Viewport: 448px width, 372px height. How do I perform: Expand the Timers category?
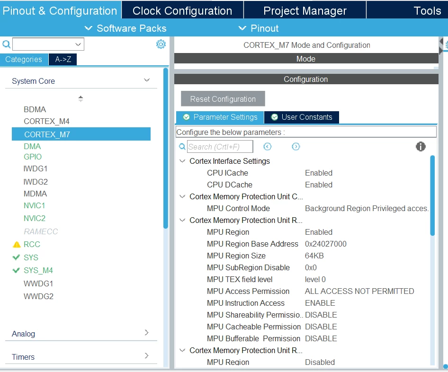(147, 355)
